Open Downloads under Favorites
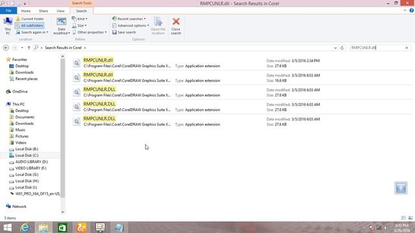The image size is (415, 233). [x=24, y=72]
